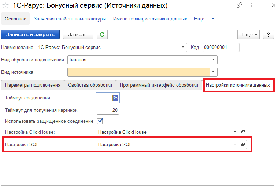The width and height of the screenshot is (278, 189).
Task: Expand the 'Вид источника' dropdown arrow
Action: coord(213,72)
